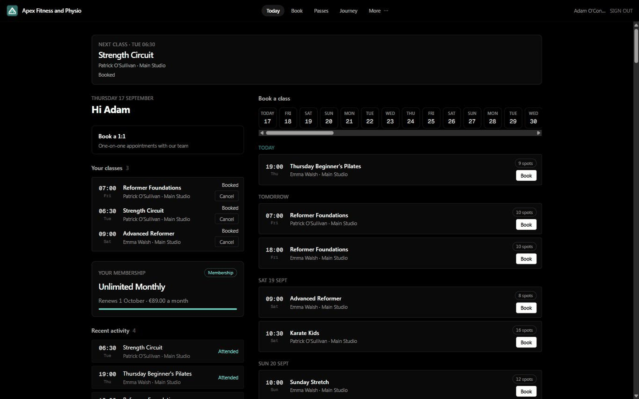Book Reformer Foundations at 07:00 Friday
This screenshot has width=639, height=399.
tap(526, 225)
